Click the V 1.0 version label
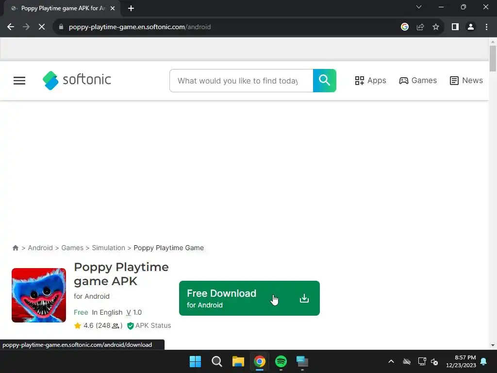497x373 pixels. 134,312
